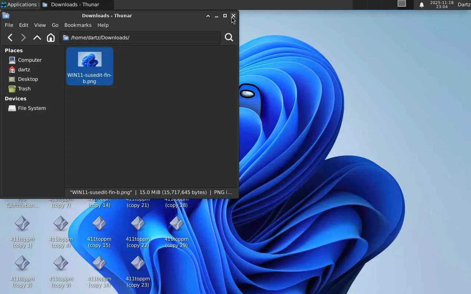Select desktop icon 411toppm (copy 1)

[x=22, y=232]
